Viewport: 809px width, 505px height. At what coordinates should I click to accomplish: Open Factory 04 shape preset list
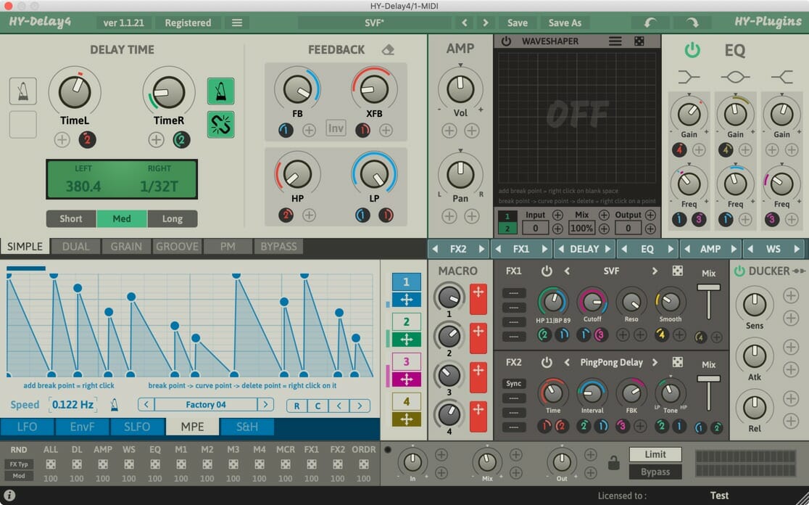click(x=206, y=404)
